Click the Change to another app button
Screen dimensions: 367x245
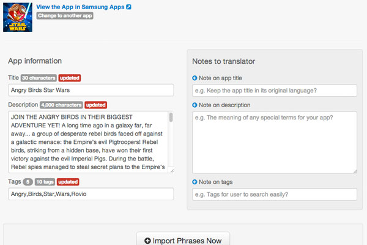point(65,16)
